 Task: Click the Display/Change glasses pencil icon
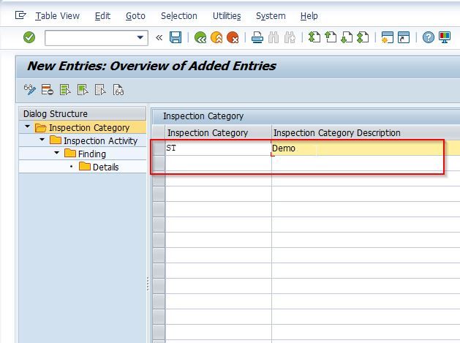pyautogui.click(x=30, y=90)
